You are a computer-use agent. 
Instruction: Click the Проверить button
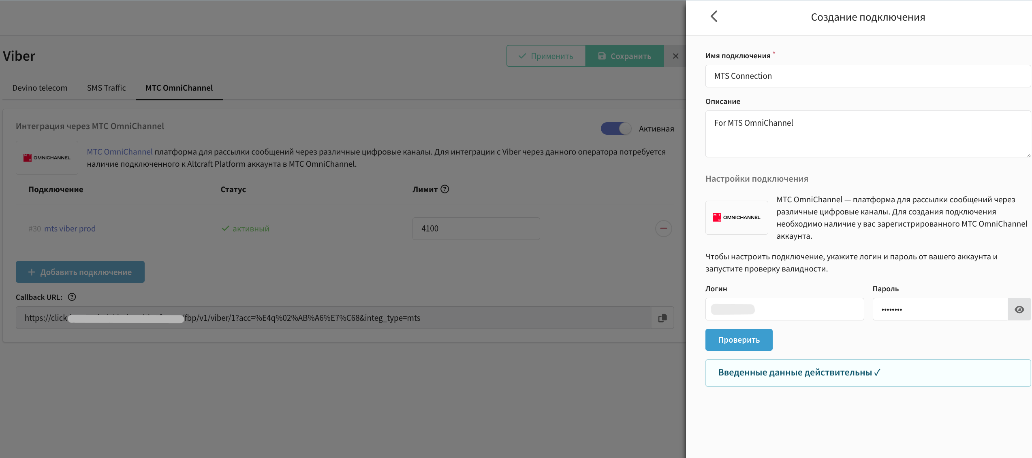[x=739, y=340]
